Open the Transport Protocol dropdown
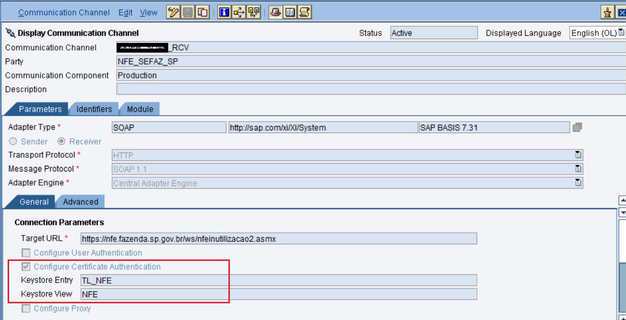The width and height of the screenshot is (626, 320). [578, 155]
